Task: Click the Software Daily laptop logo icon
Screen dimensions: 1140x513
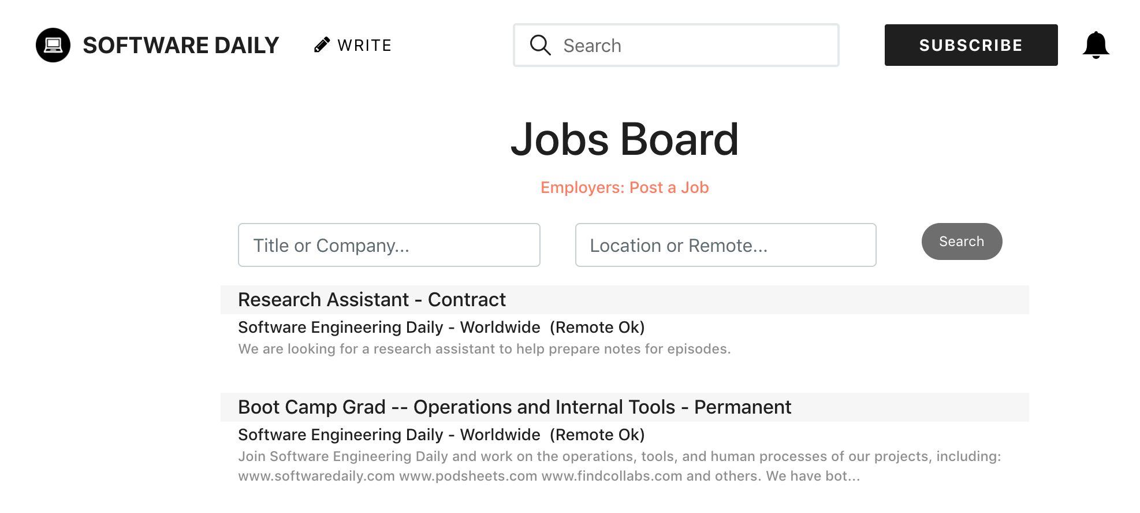Action: [53, 45]
